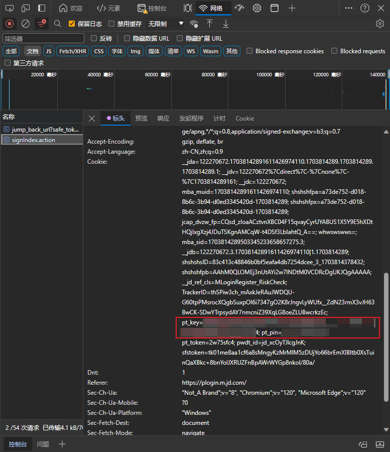Open network search magnifier icon
This screenshot has height=452, width=390.
58,24
